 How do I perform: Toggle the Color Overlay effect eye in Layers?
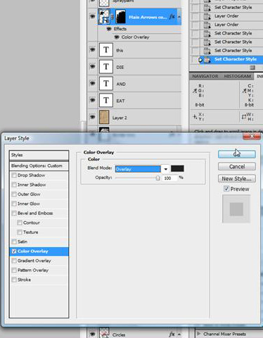pyautogui.click(x=117, y=37)
